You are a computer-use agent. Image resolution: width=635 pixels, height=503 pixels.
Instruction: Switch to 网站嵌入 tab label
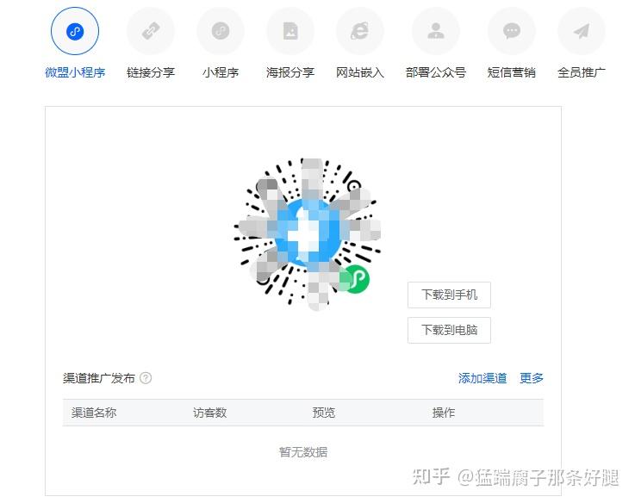click(360, 72)
